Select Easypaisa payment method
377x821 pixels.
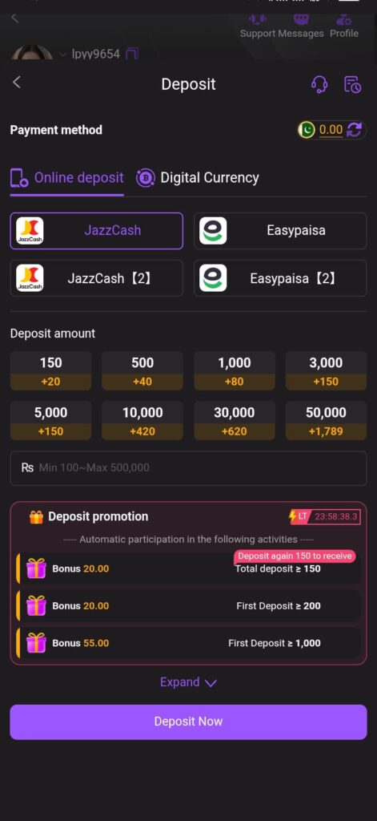click(x=280, y=230)
